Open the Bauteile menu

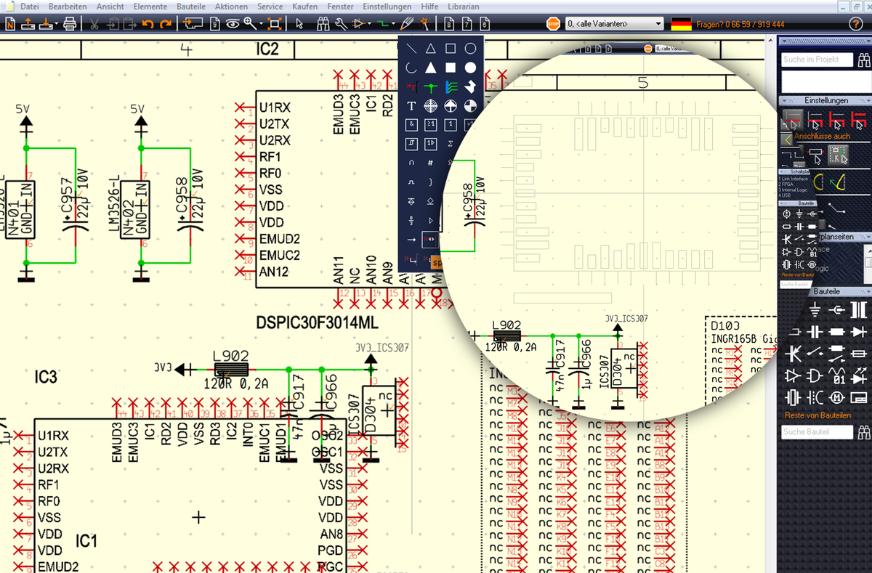point(191,7)
